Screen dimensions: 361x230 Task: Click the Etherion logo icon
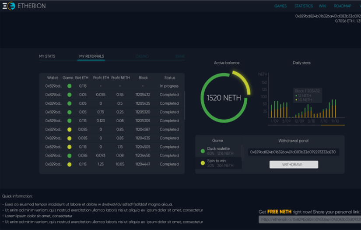click(9, 6)
